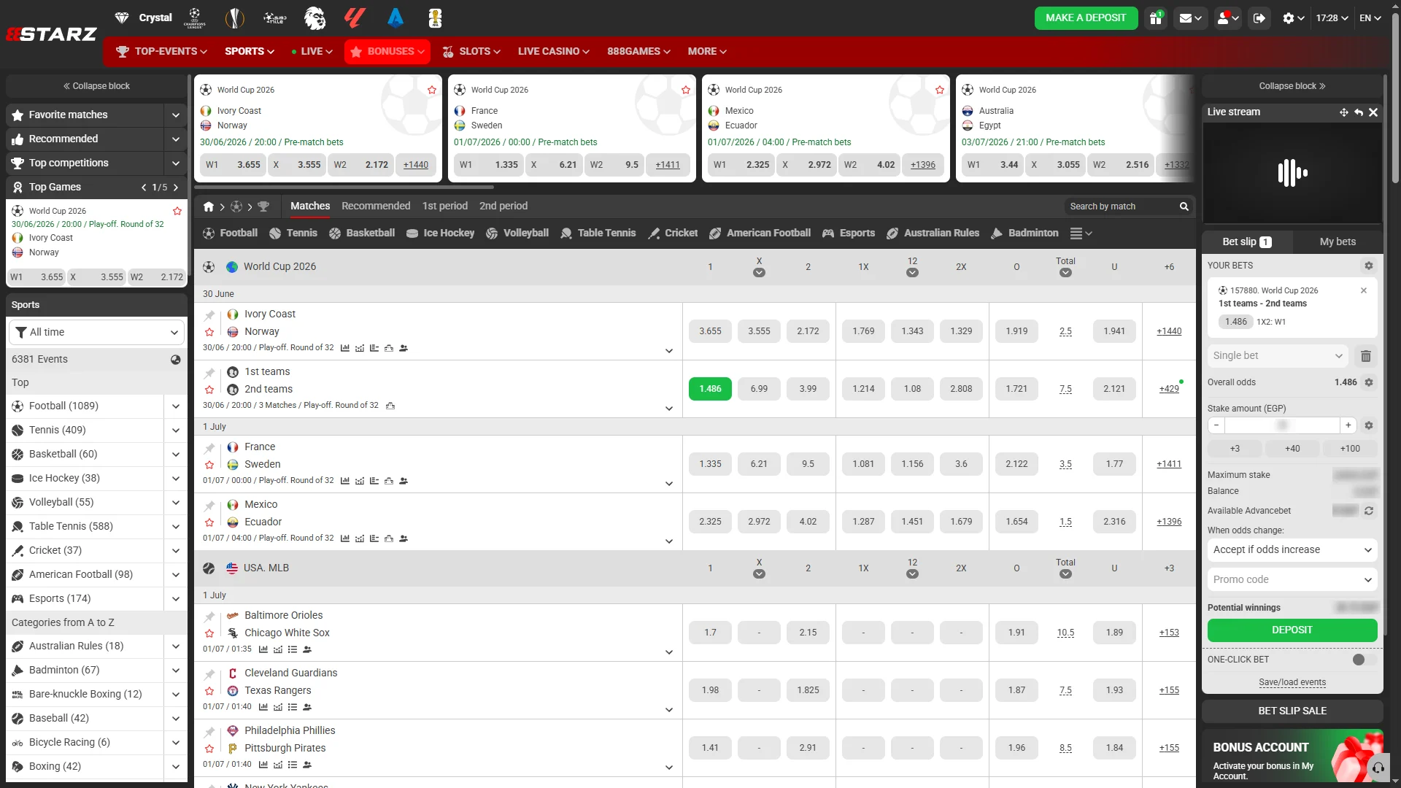
Task: Favorite the Baltimore Orioles match row
Action: point(209,634)
